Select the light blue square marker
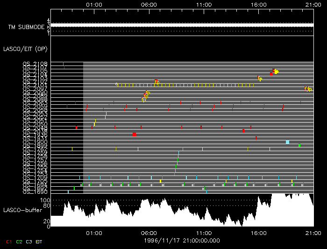The width and height of the screenshot is (327, 249). [x=287, y=142]
